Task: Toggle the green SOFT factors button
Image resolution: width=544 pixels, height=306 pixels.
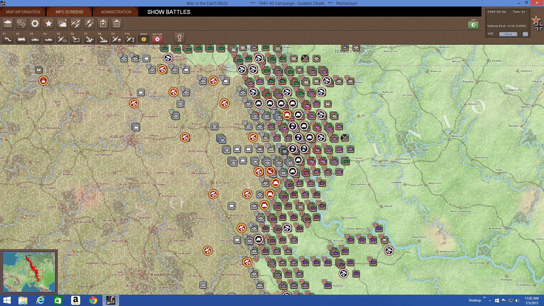Action: click(x=473, y=25)
